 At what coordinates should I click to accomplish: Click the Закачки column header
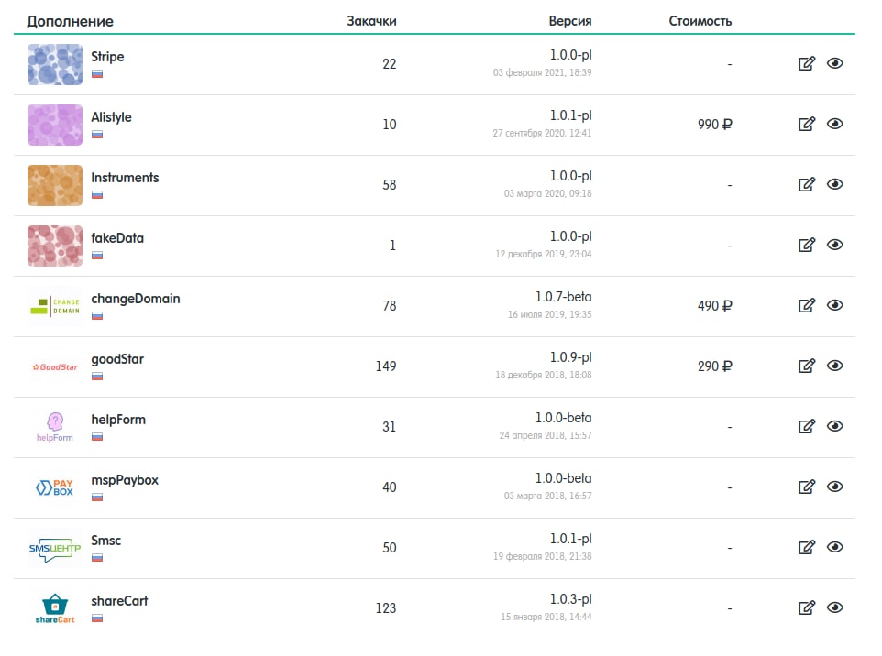(371, 21)
